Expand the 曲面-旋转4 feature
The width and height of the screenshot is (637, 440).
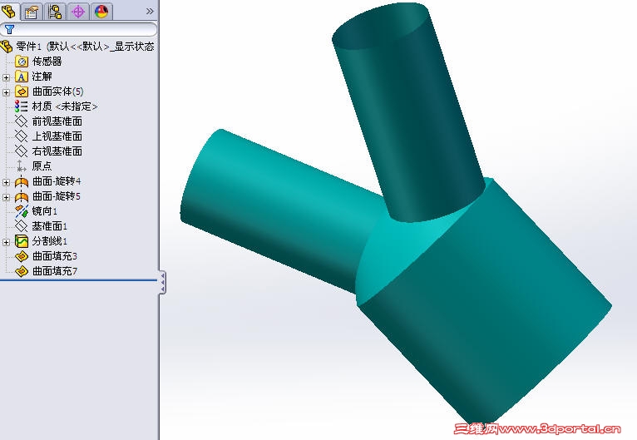pyautogui.click(x=6, y=182)
